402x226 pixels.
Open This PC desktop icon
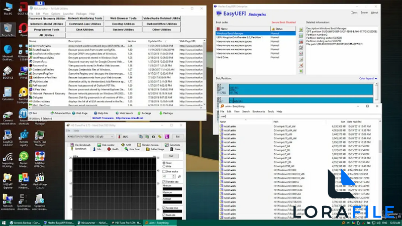(x=8, y=8)
